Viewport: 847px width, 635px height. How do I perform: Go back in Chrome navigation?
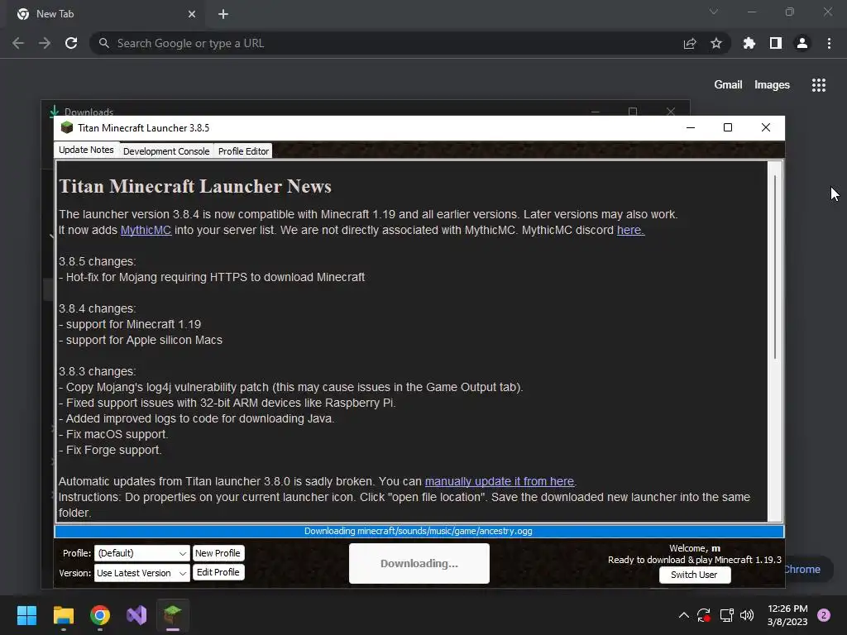pos(18,43)
